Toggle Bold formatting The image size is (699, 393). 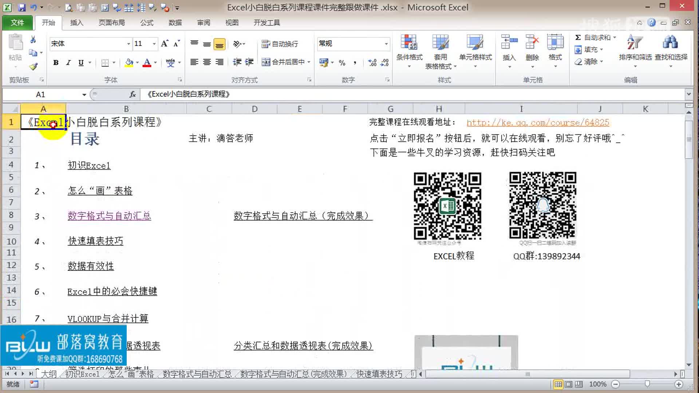tap(56, 63)
